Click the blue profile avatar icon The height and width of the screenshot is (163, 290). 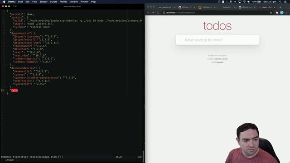point(282,13)
